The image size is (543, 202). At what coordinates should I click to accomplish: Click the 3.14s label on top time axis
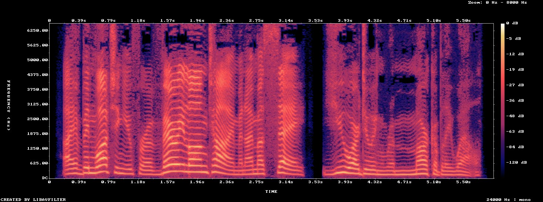[x=286, y=21]
